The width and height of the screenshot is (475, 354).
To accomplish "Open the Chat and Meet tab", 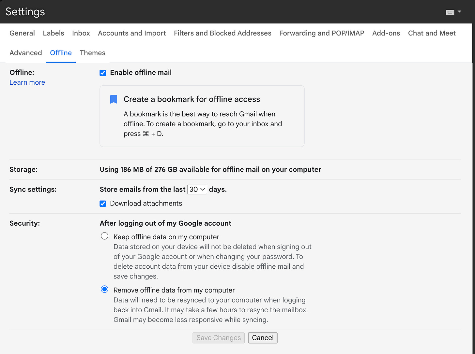I will (432, 33).
